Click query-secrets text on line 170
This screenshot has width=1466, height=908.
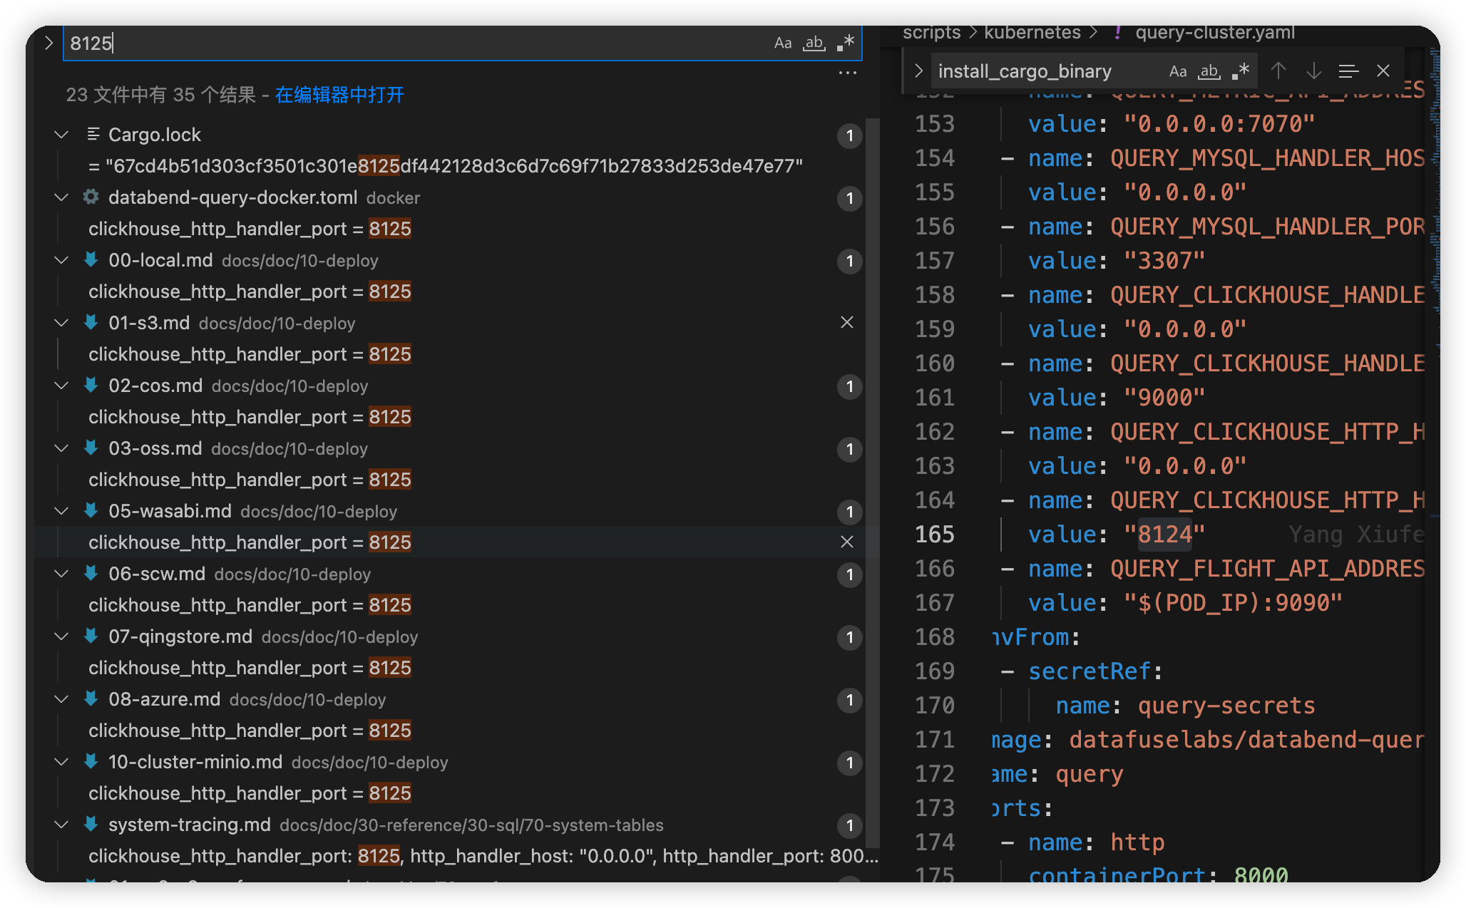[1226, 706]
